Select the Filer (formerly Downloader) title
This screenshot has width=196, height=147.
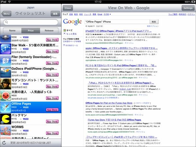click(34, 57)
